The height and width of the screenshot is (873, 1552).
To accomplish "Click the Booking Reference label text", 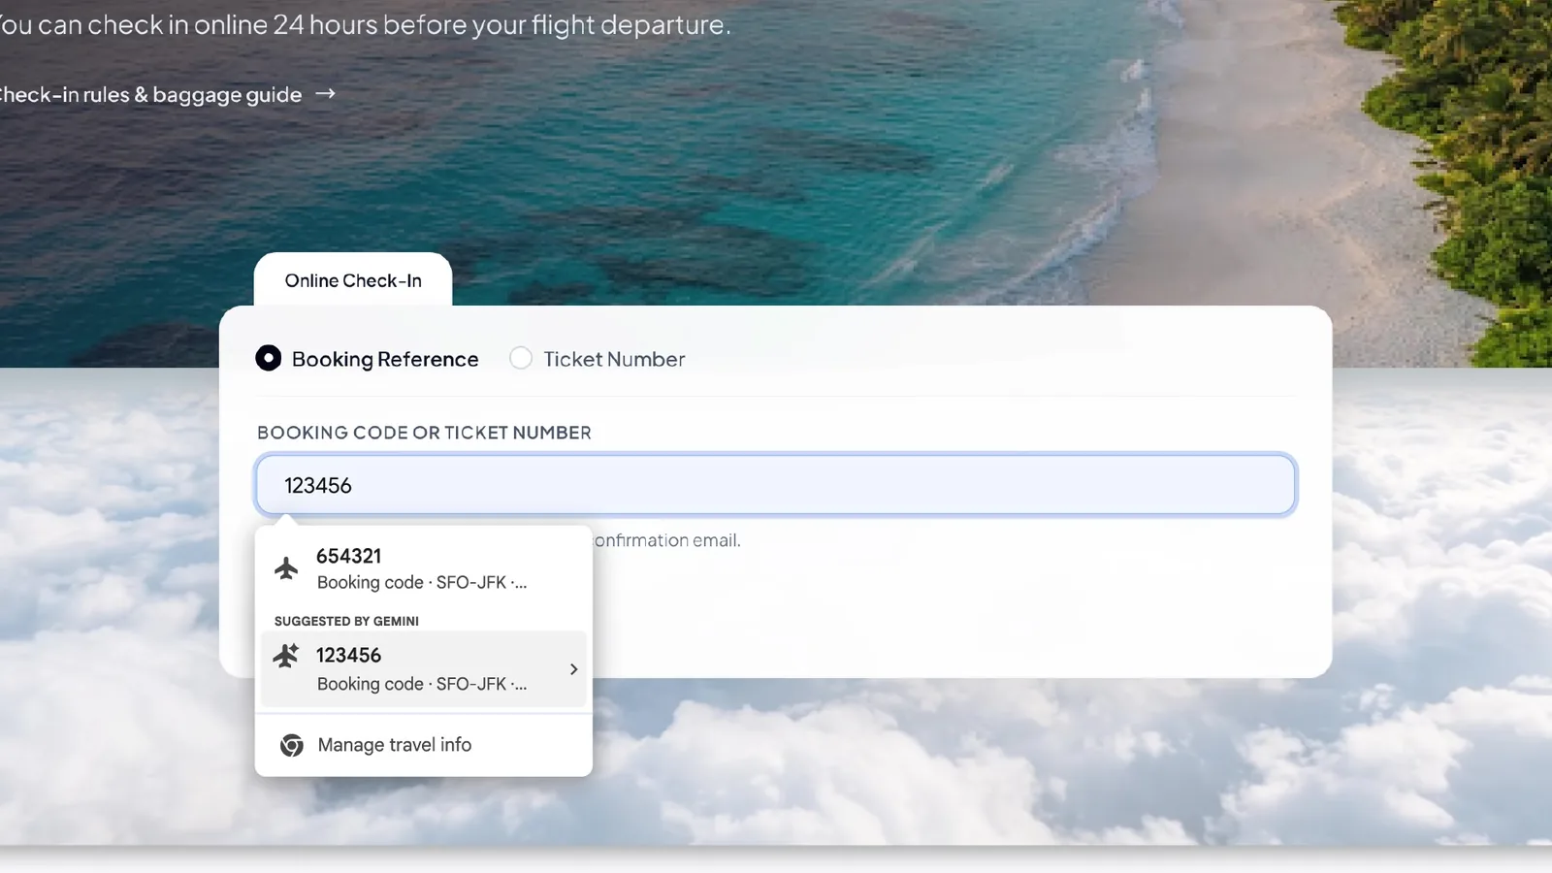I will click(385, 359).
